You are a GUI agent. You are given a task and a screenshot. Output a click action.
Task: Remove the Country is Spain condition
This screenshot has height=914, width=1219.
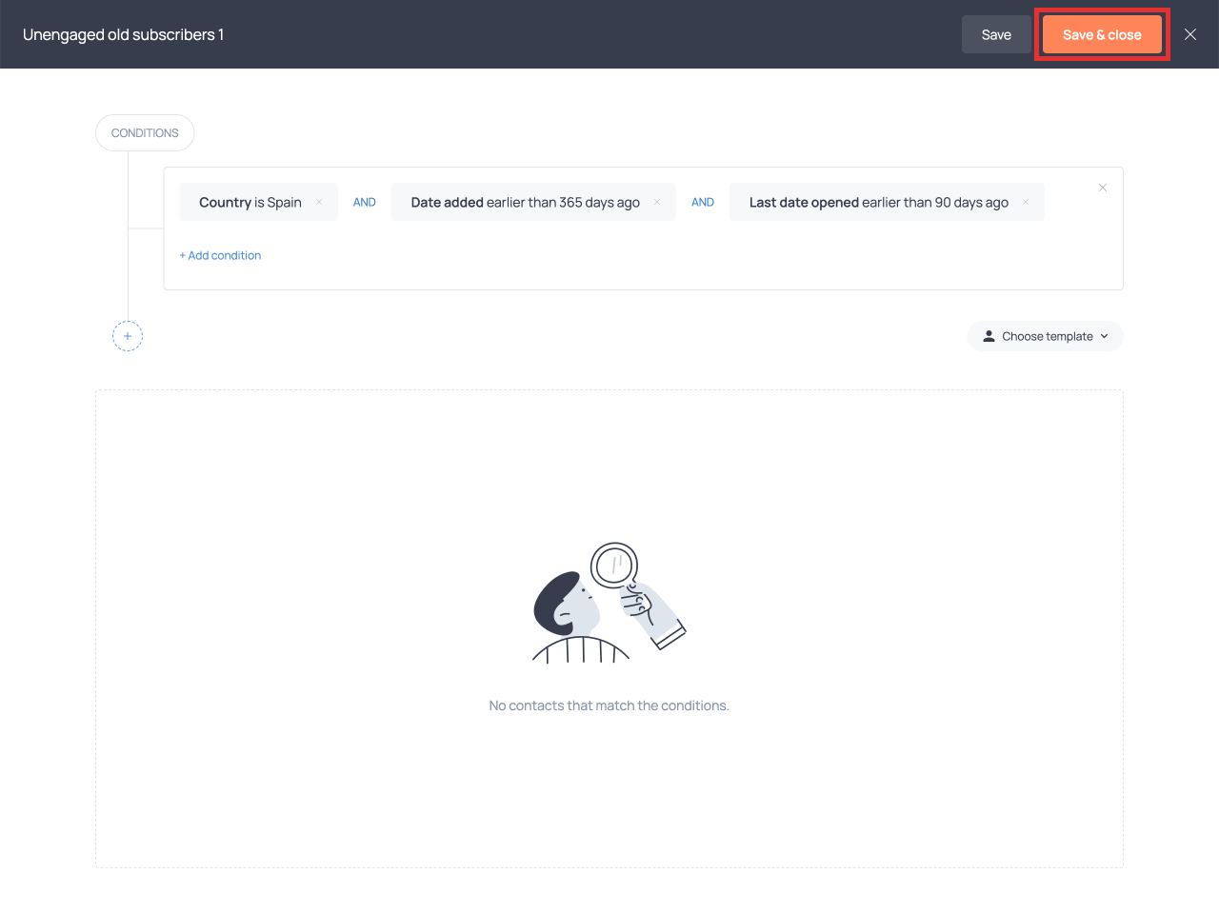click(319, 202)
